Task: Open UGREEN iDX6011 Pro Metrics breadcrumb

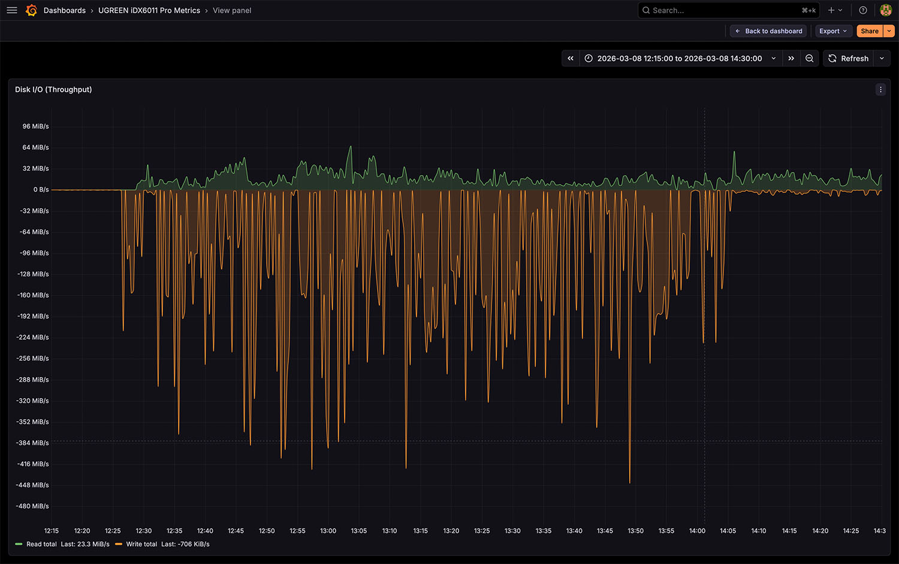Action: pos(149,10)
